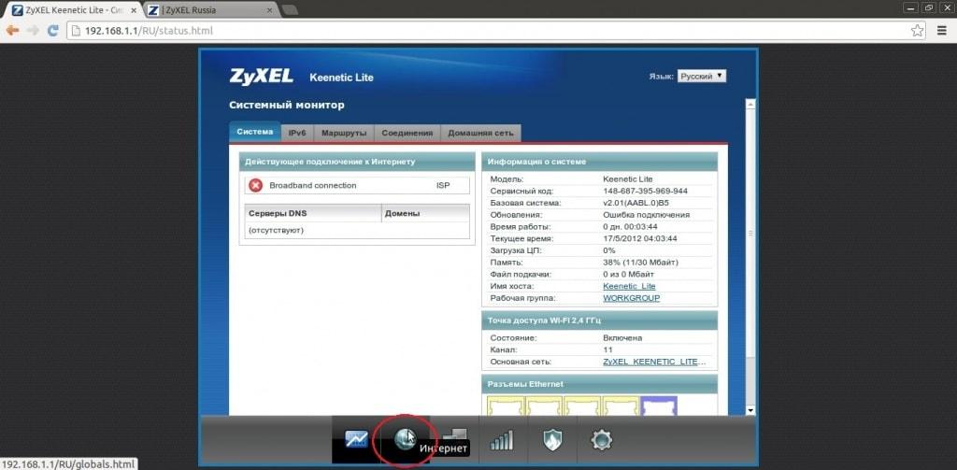
Task: Click the Broadband connection row
Action: (357, 186)
